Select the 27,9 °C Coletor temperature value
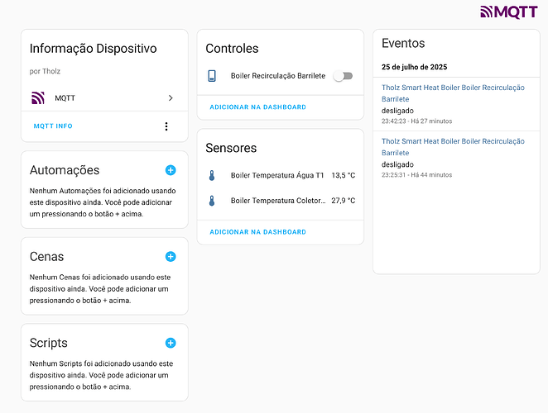The height and width of the screenshot is (413, 548). 344,201
